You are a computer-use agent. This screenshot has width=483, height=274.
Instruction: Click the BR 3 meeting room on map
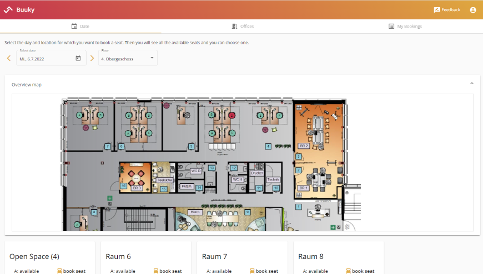137,188
